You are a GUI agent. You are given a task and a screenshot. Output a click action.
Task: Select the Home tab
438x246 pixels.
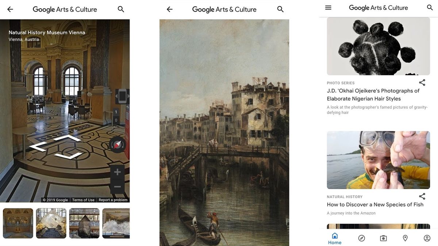point(335,238)
